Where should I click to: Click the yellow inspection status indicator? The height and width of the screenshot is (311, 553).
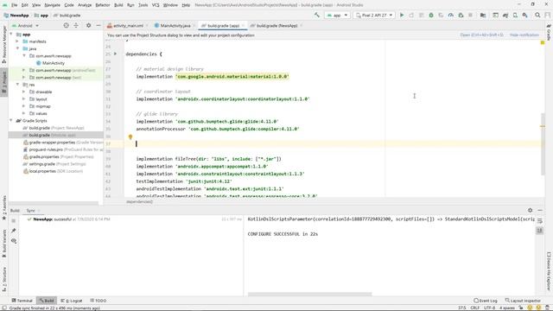[x=543, y=42]
